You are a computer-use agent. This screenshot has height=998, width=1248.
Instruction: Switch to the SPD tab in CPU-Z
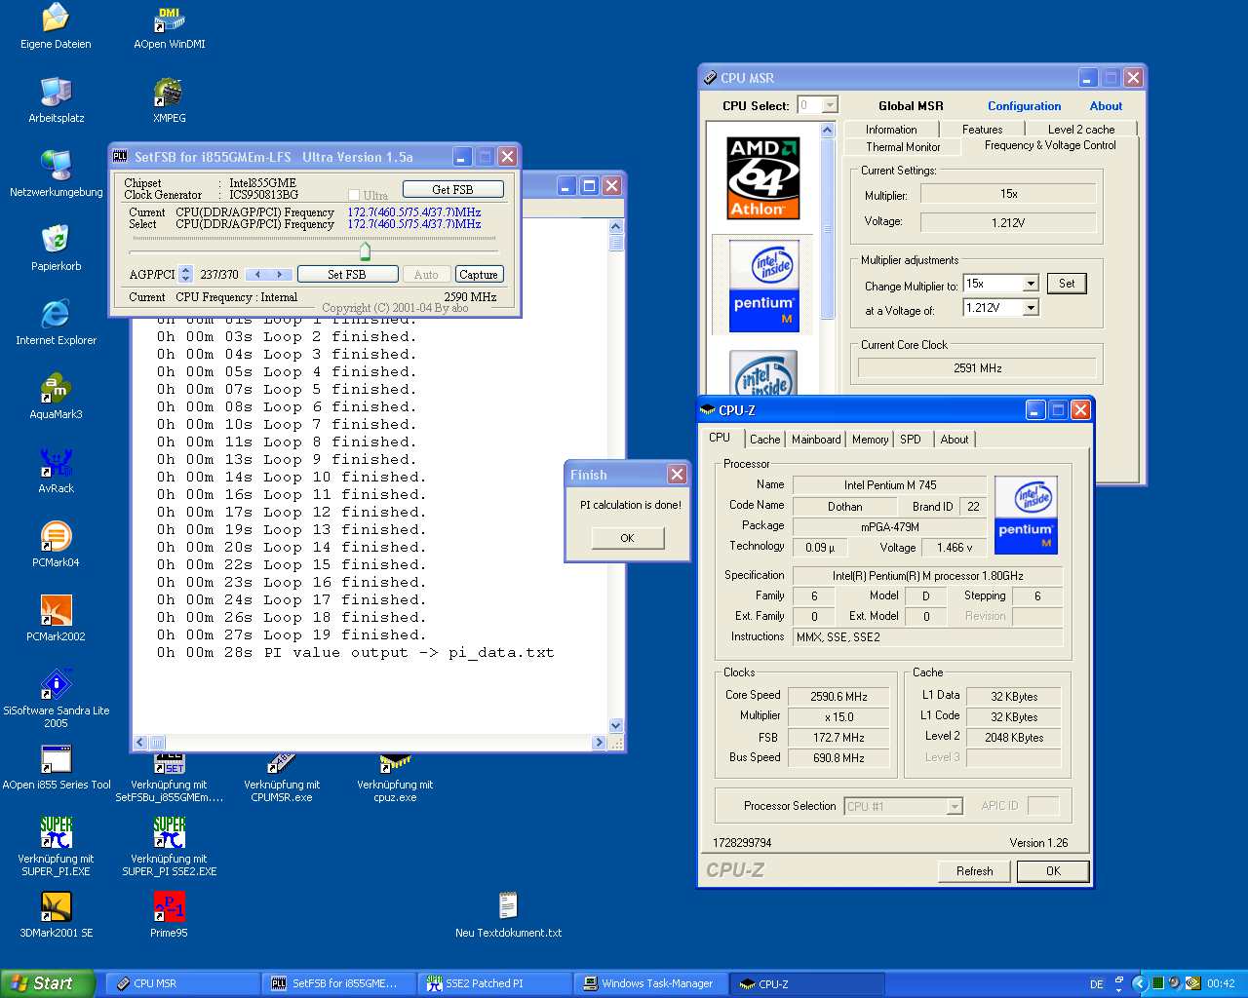911,440
